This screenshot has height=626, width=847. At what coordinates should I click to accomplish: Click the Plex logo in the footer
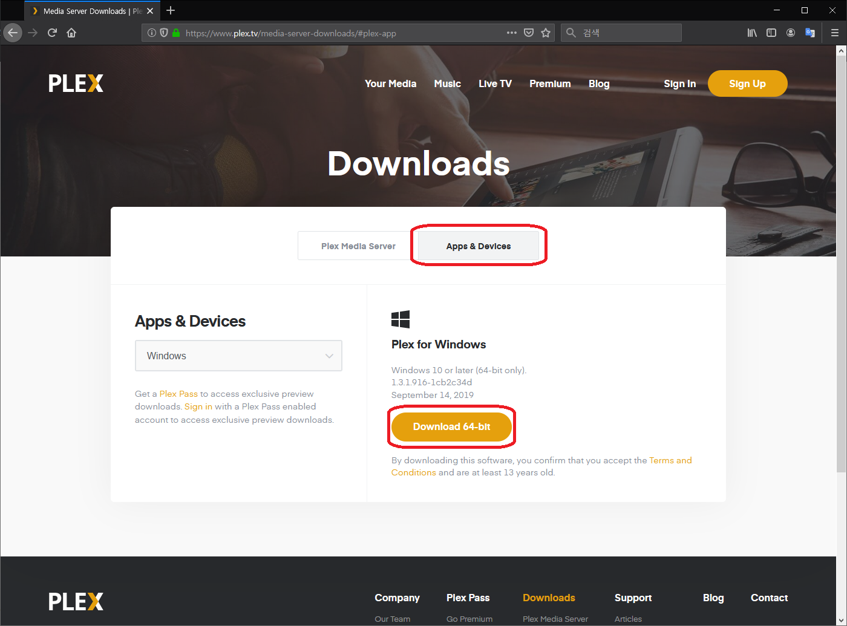76,601
